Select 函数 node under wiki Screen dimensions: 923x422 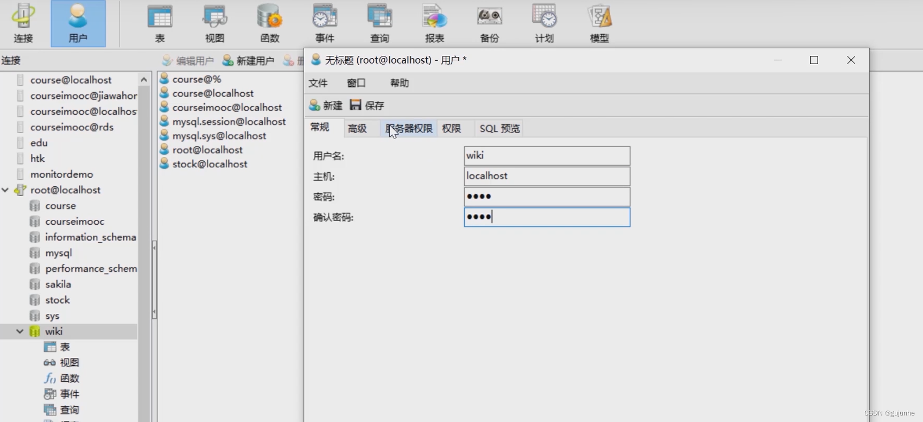(x=69, y=379)
